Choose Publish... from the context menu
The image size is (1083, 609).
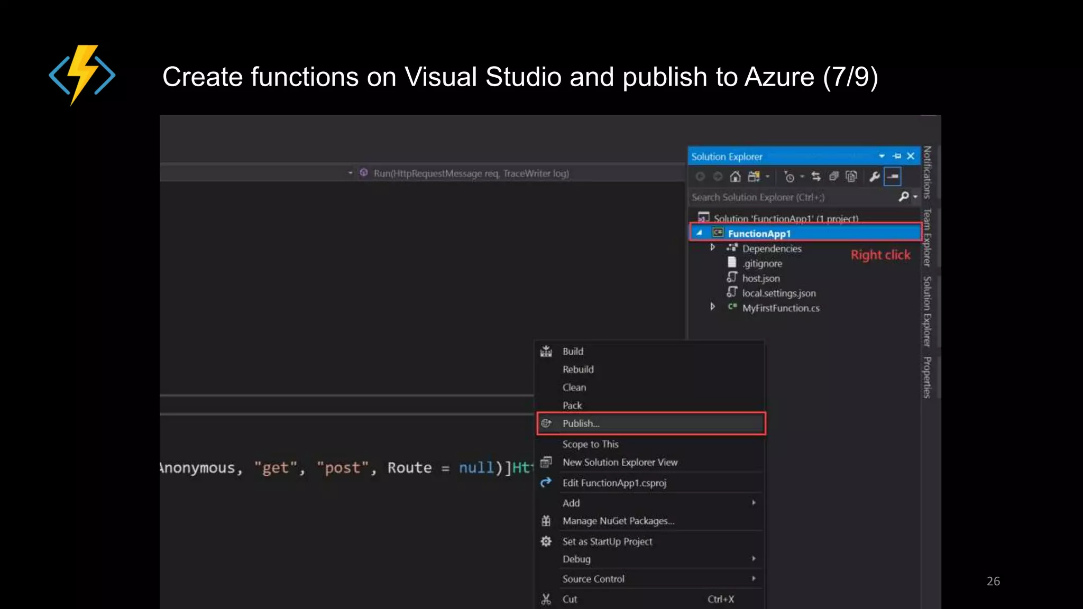coord(651,423)
